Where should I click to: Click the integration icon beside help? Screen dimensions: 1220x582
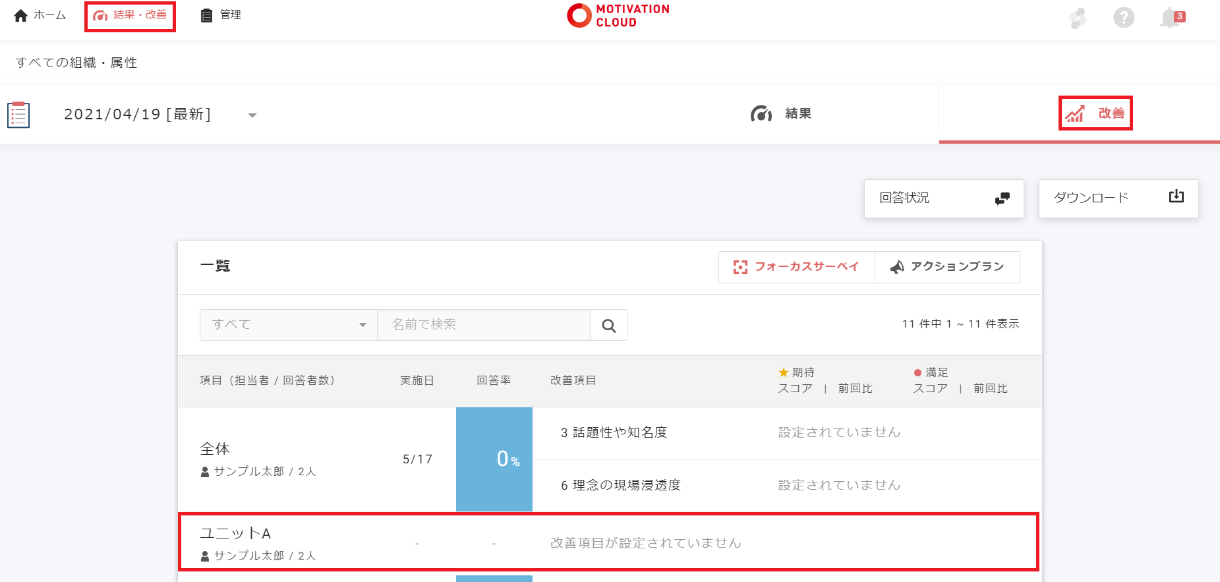(x=1078, y=18)
